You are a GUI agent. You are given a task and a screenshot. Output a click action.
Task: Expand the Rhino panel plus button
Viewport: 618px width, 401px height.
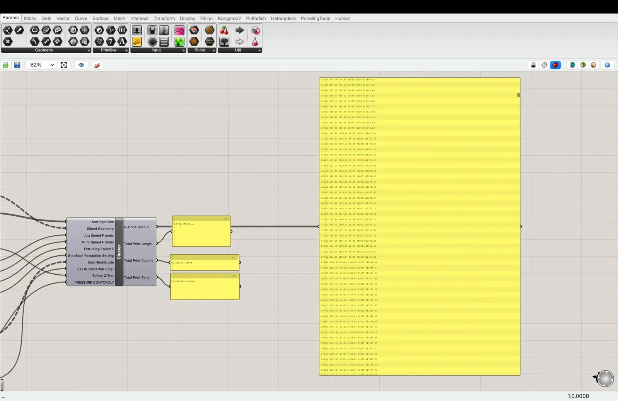point(214,51)
